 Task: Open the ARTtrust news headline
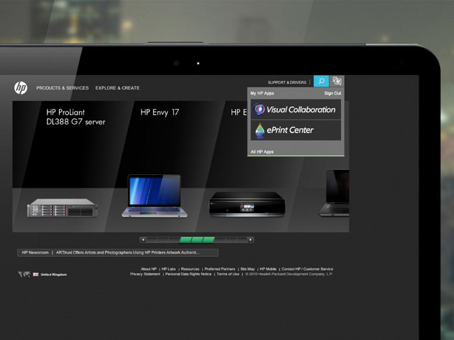click(x=128, y=253)
